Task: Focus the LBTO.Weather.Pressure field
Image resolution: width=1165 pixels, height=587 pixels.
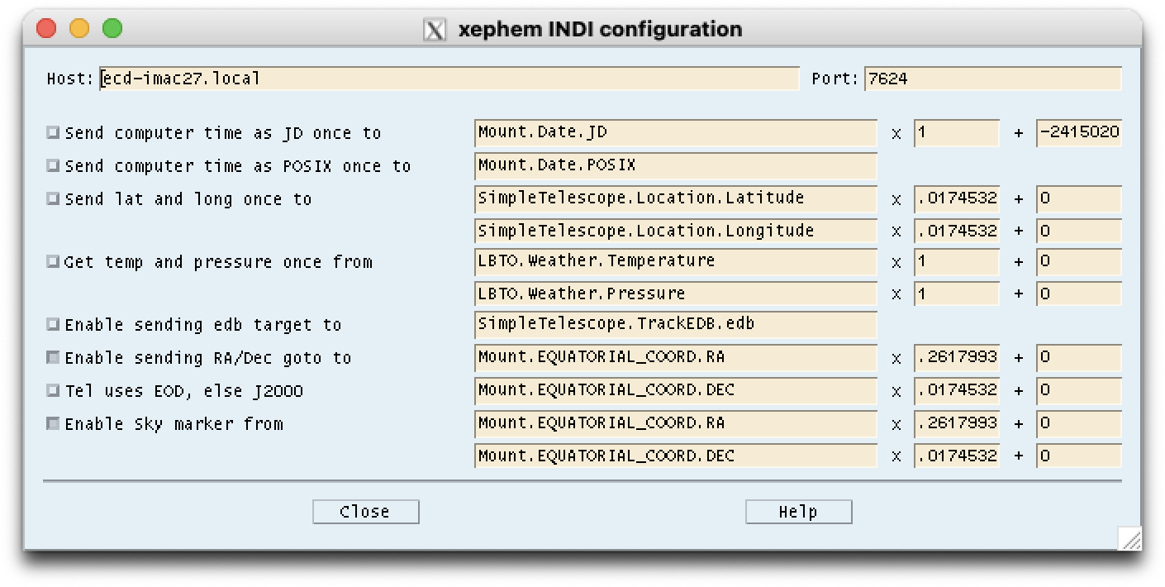Action: (x=675, y=293)
